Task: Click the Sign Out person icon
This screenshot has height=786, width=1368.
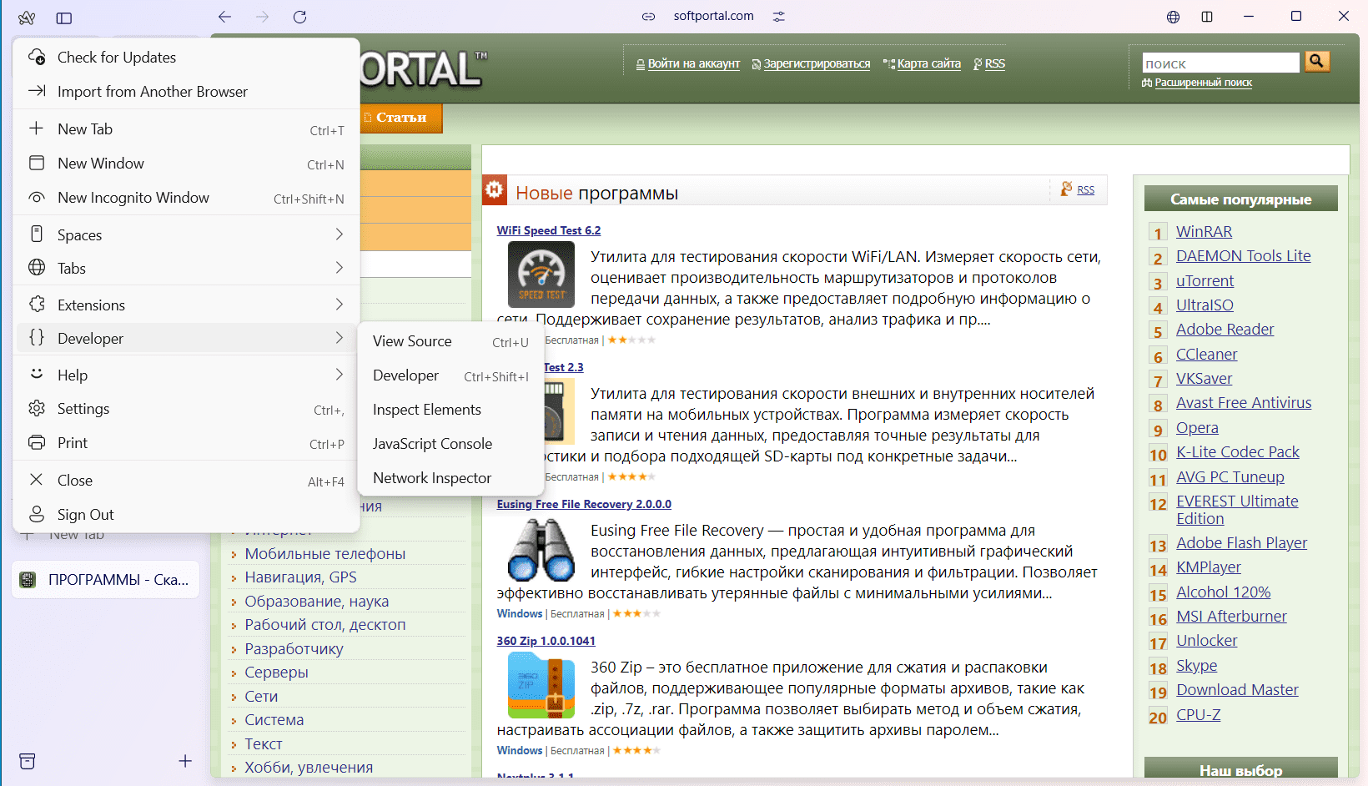Action: click(37, 514)
